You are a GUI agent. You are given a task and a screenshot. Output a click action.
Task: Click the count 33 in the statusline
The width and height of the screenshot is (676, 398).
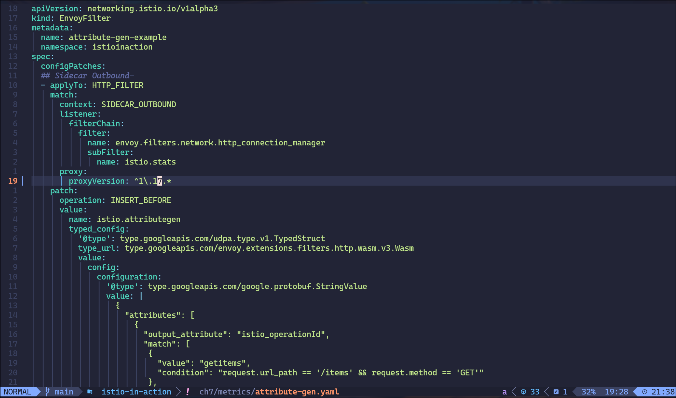(x=535, y=392)
